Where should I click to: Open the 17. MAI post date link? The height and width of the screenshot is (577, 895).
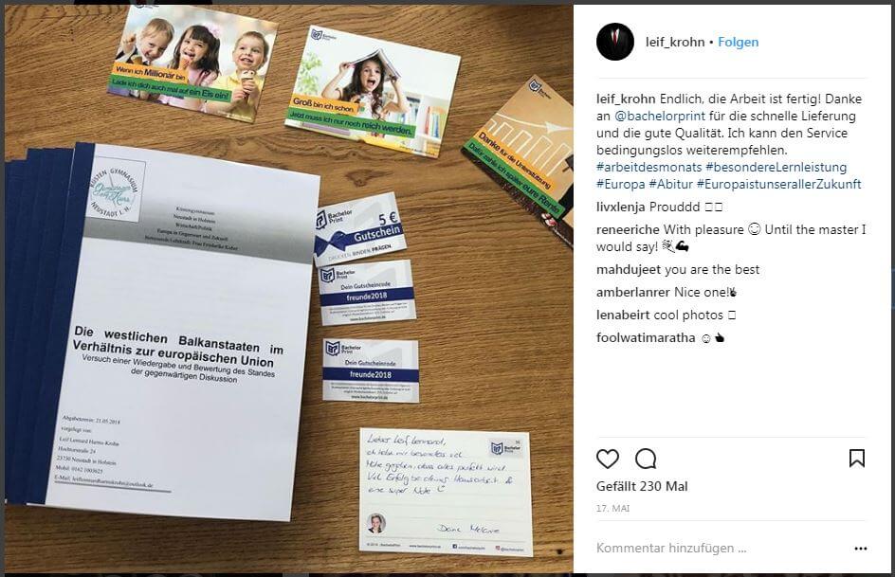point(612,508)
